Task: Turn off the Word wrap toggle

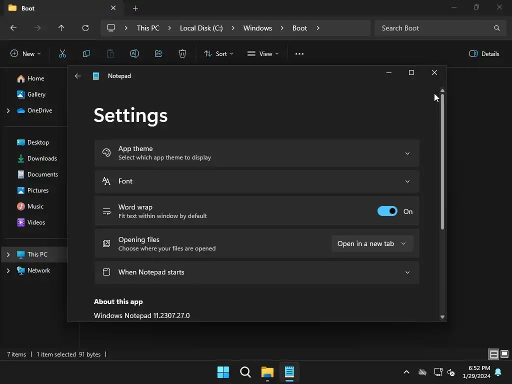Action: (387, 211)
